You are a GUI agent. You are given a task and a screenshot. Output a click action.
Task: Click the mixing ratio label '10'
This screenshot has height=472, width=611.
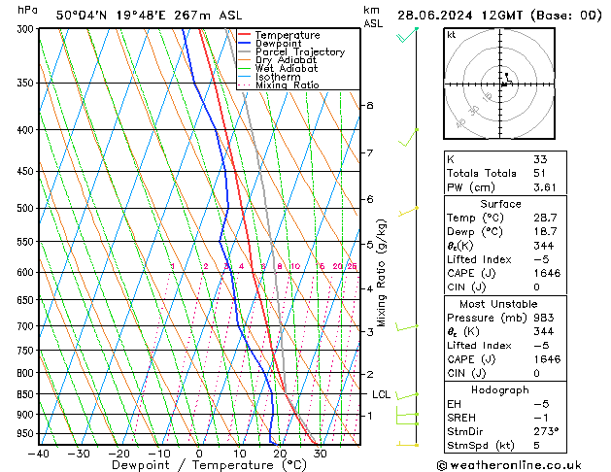[x=295, y=266]
